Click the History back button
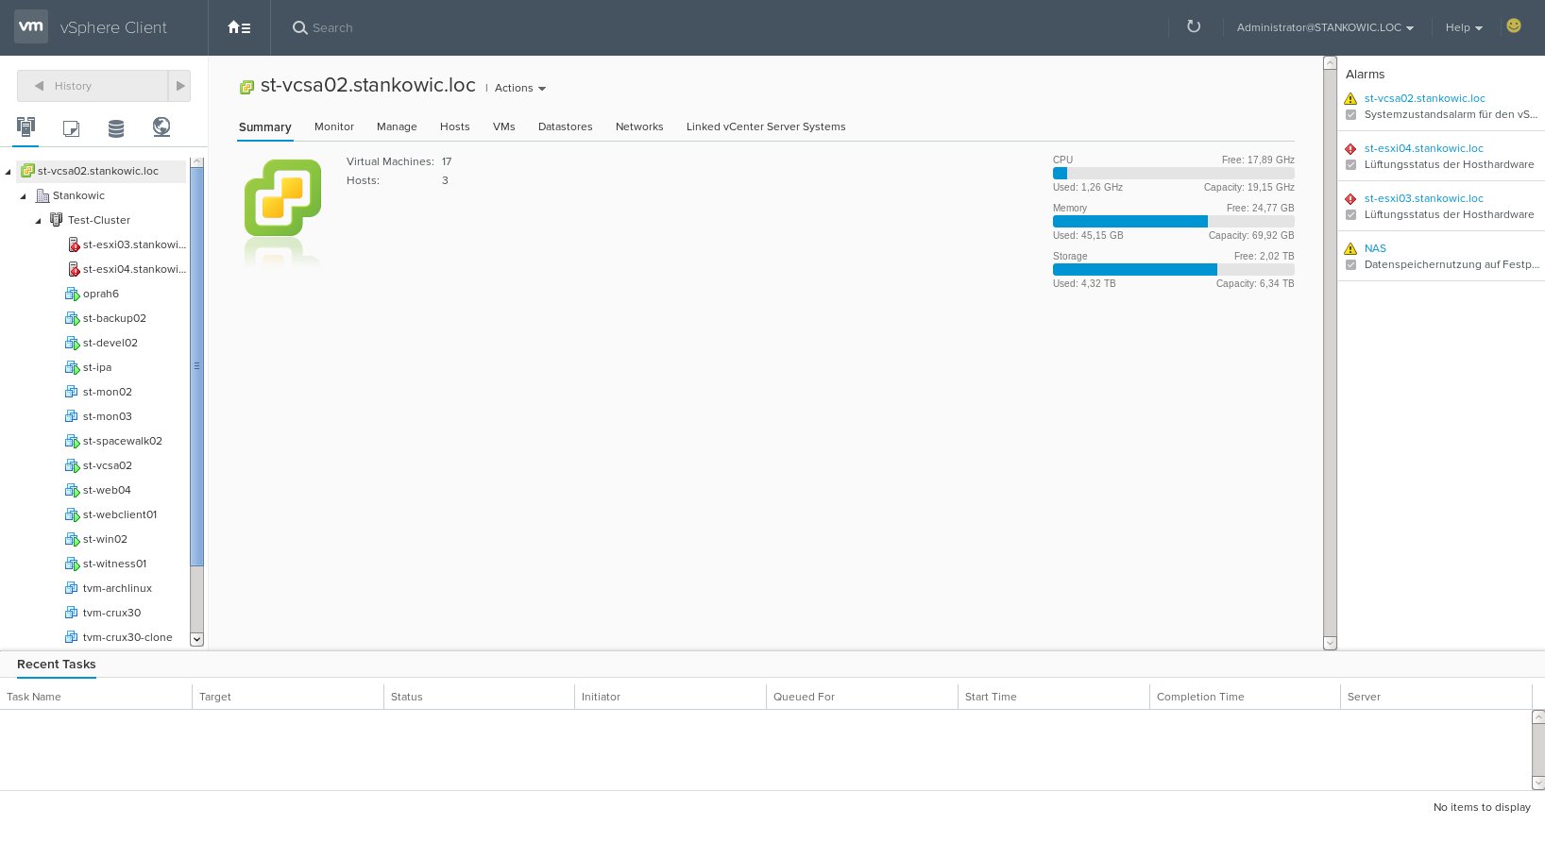 coord(93,86)
